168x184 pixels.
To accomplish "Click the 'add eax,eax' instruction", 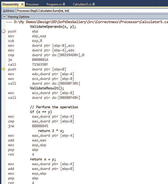I will pyautogui.click(x=27, y=140).
